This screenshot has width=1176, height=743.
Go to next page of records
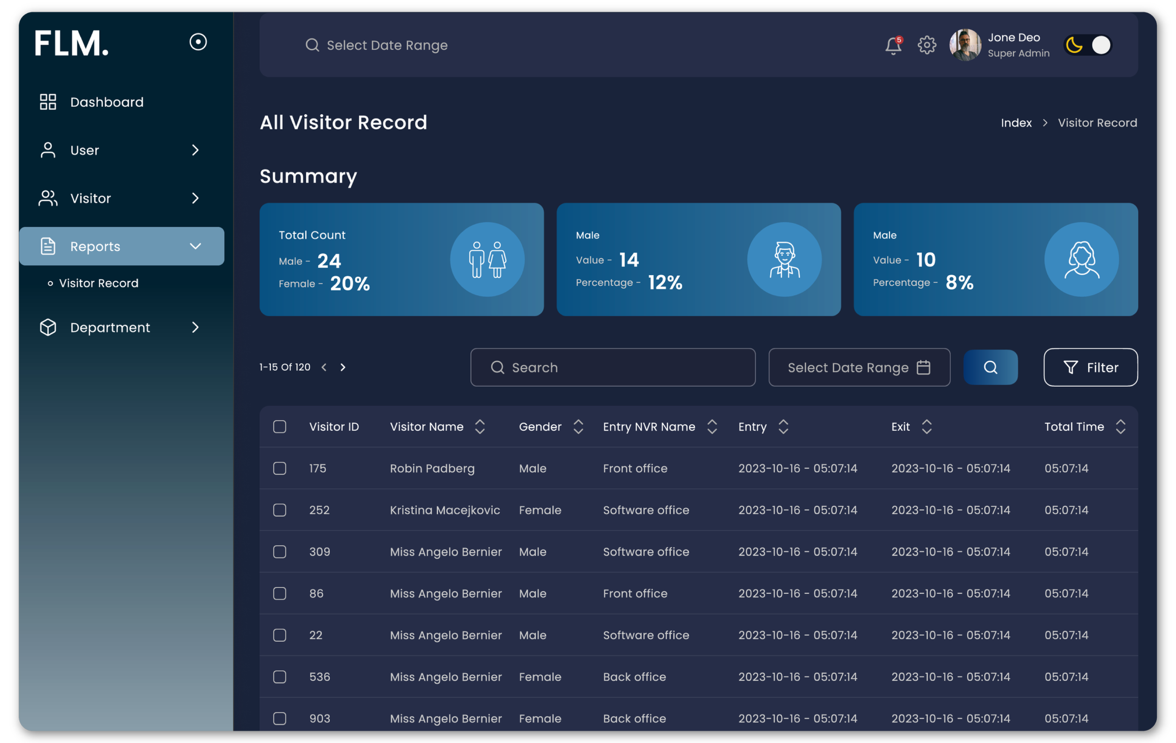pyautogui.click(x=343, y=368)
